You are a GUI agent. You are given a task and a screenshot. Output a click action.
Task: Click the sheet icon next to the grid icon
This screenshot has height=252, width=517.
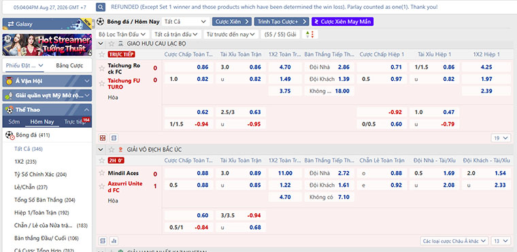coord(114,138)
